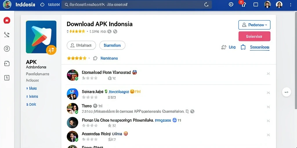Click the orange plus badge on app icon
The height and width of the screenshot is (148, 297).
tap(51, 50)
